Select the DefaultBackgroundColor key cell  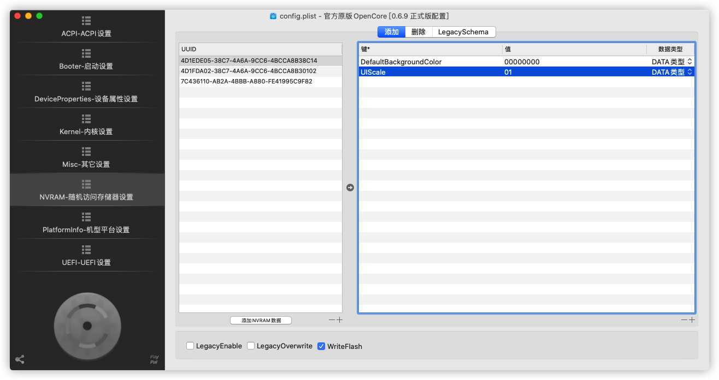(x=431, y=62)
